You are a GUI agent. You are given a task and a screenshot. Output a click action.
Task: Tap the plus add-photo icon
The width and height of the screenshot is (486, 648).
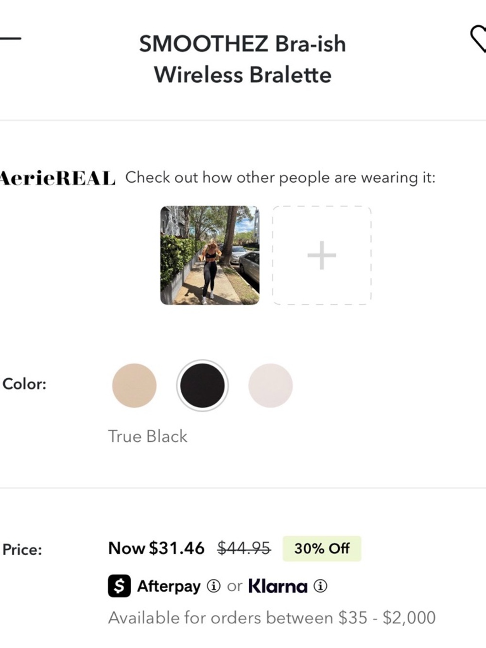coord(322,255)
